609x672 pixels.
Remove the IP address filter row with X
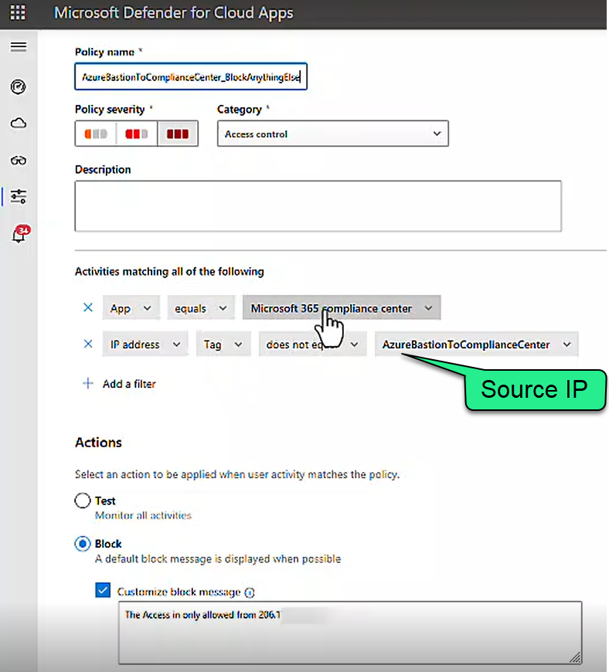tap(88, 344)
